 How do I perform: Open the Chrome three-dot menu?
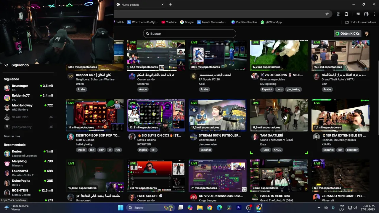coord(374,14)
